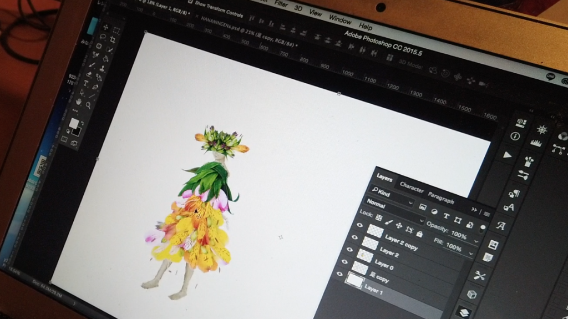Open the Layers stack panel icon
The height and width of the screenshot is (319, 568).
(464, 312)
